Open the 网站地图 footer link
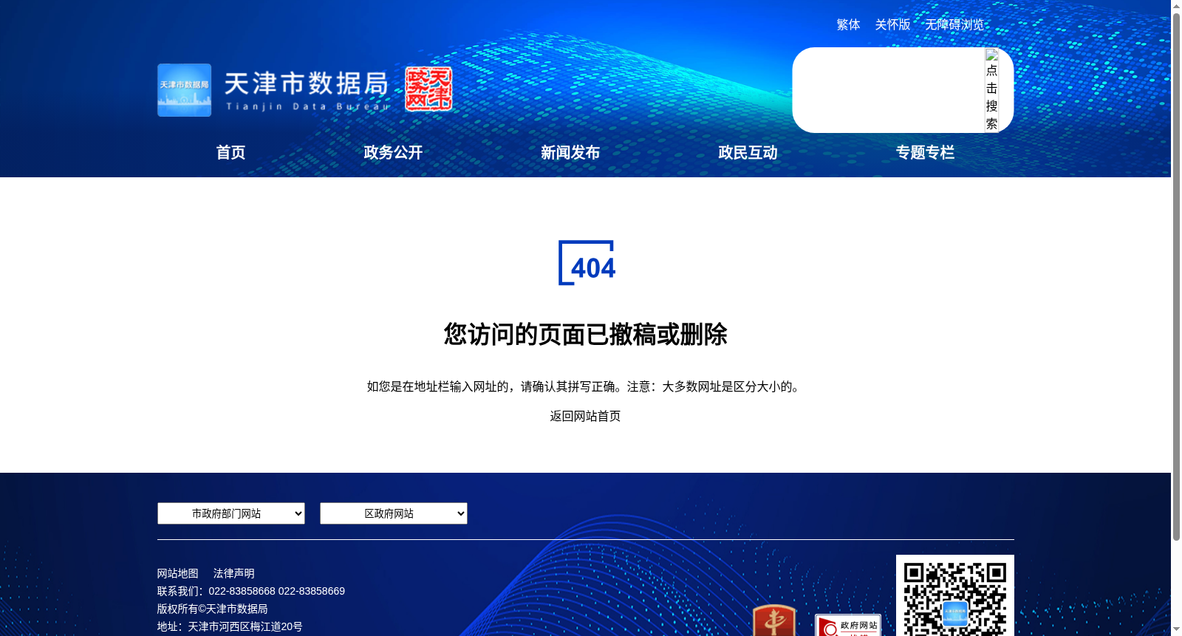1182x636 pixels. pos(178,573)
